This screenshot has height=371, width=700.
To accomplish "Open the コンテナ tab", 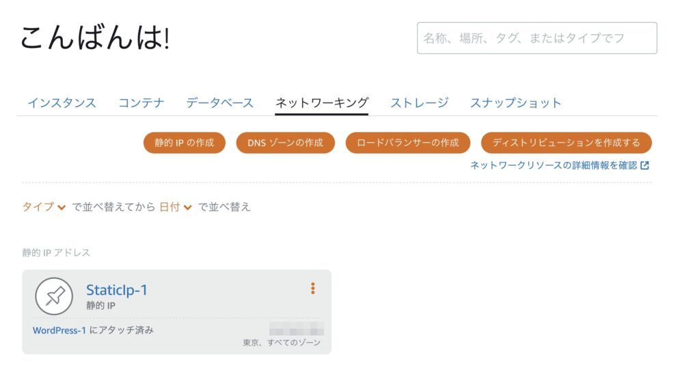I will (x=142, y=103).
